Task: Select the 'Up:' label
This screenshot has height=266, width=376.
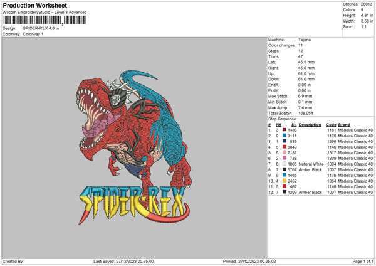Action: coord(271,73)
